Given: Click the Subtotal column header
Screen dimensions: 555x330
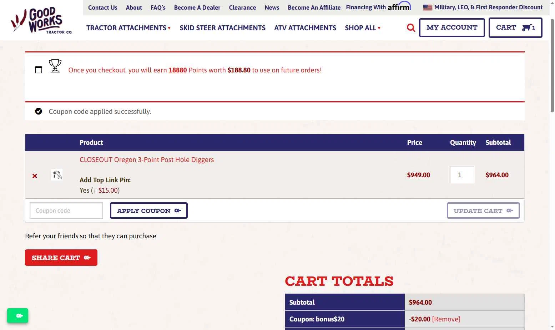Looking at the screenshot, I should click(x=498, y=142).
